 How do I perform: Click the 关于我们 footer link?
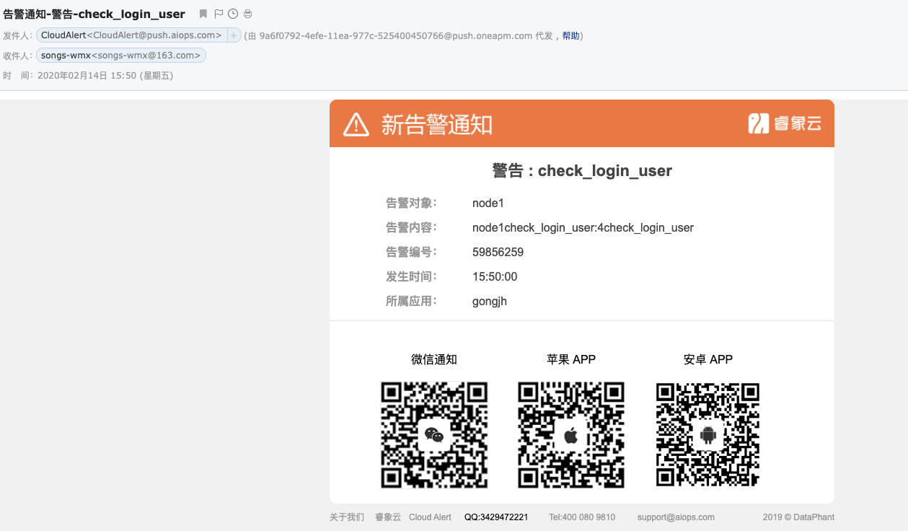[346, 517]
